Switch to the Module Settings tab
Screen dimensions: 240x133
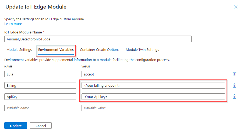pos(19,50)
